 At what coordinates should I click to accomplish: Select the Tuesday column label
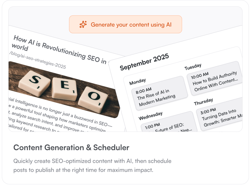click(193, 67)
